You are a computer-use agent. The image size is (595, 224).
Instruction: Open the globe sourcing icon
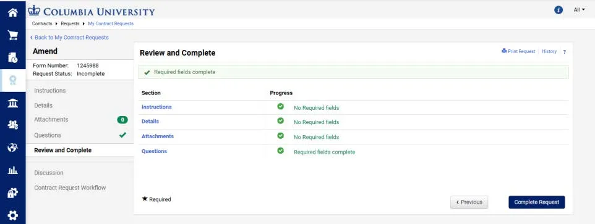(x=12, y=148)
